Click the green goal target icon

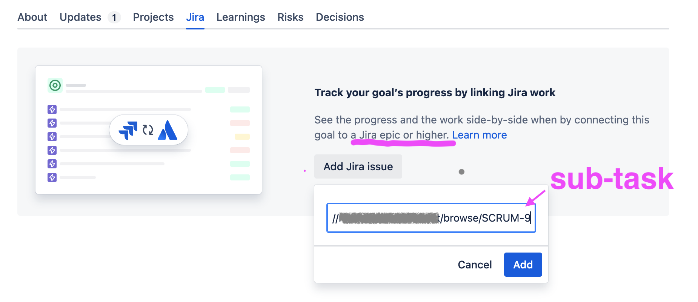point(55,85)
